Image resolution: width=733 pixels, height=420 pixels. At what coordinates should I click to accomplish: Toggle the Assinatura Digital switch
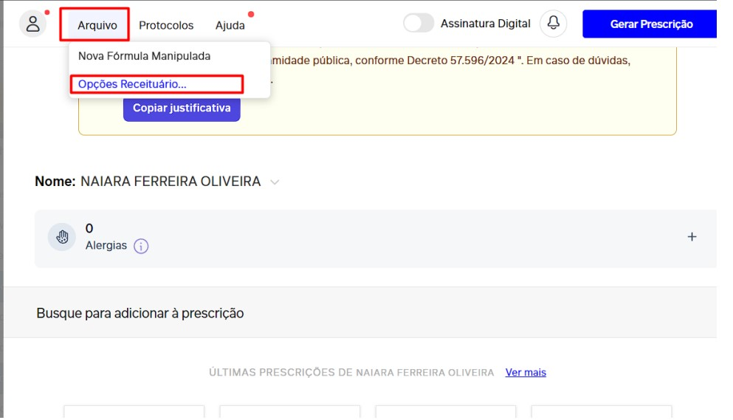pos(419,24)
